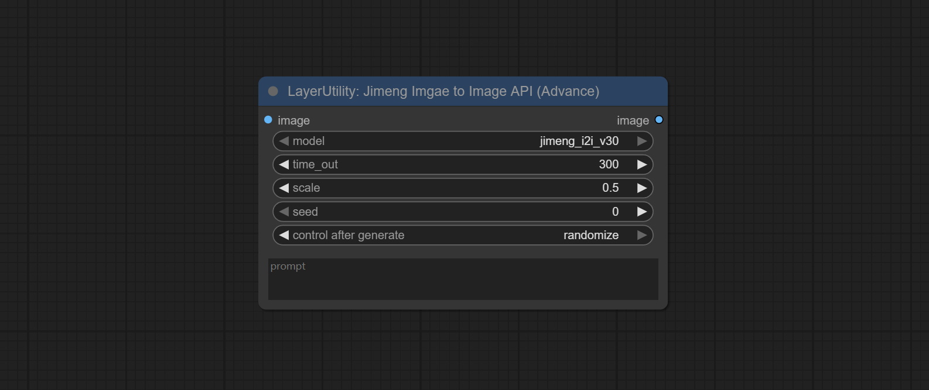The image size is (929, 390).
Task: Click the image output connector dot
Action: point(659,120)
